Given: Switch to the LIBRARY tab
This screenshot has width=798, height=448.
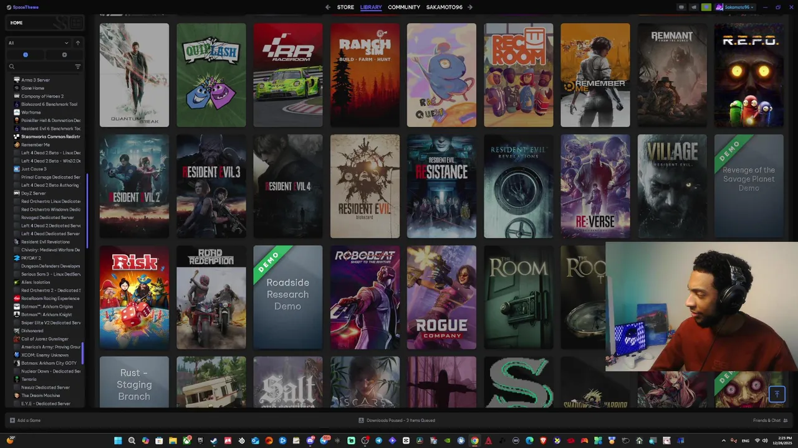Looking at the screenshot, I should click(x=371, y=7).
